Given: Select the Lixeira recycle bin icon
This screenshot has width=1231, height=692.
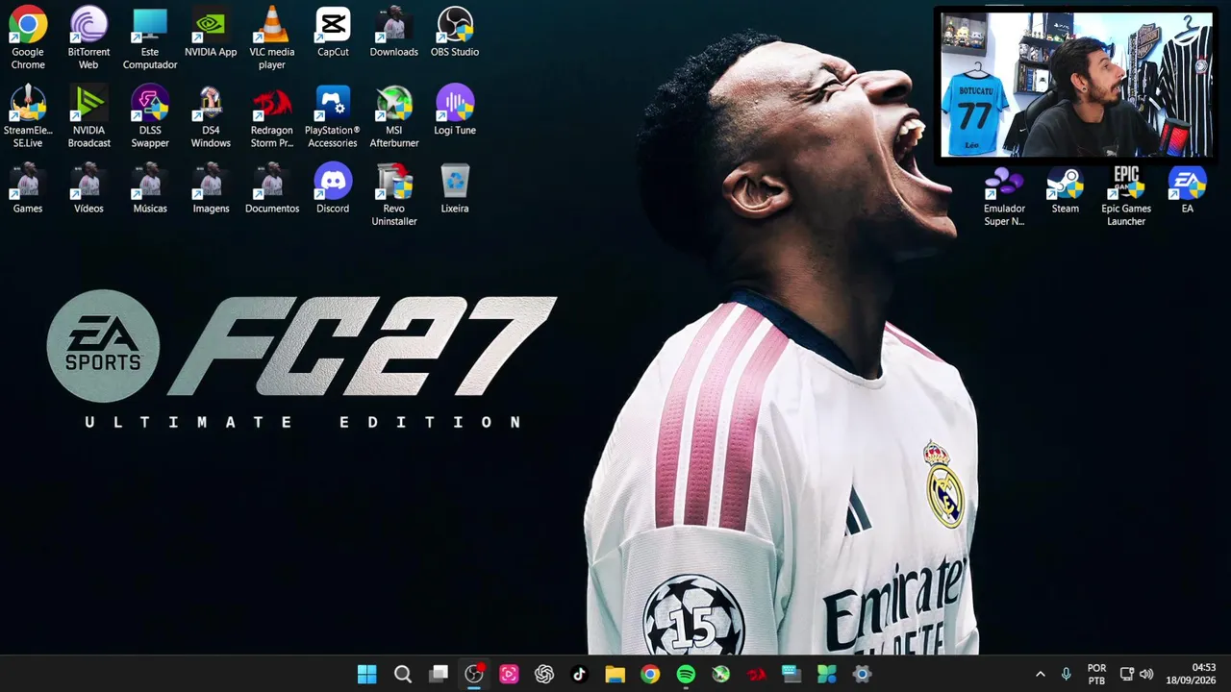Looking at the screenshot, I should tap(455, 188).
